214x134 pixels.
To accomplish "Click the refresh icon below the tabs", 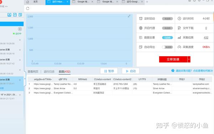I will pyautogui.click(x=27, y=9).
